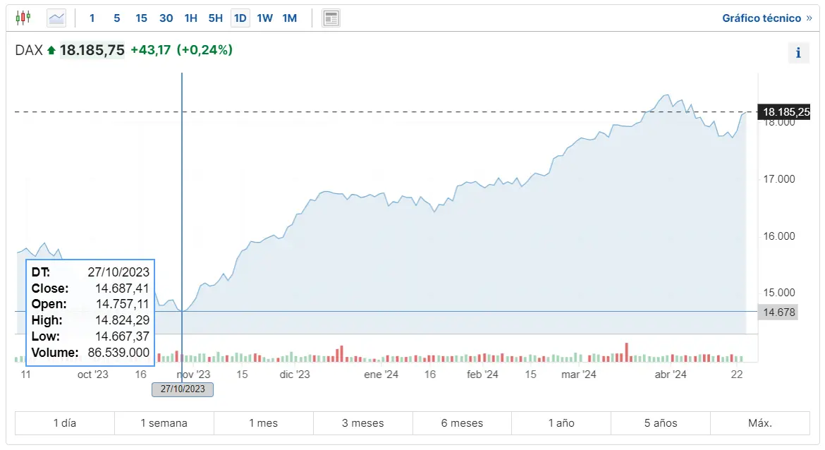Viewport: 825px width, 450px height.
Task: Click the information 'i' icon
Action: pyautogui.click(x=798, y=52)
